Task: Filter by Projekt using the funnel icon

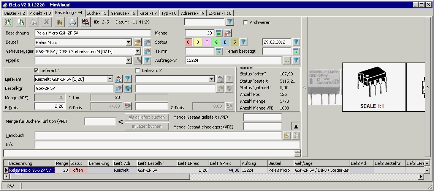Action: click(x=147, y=60)
